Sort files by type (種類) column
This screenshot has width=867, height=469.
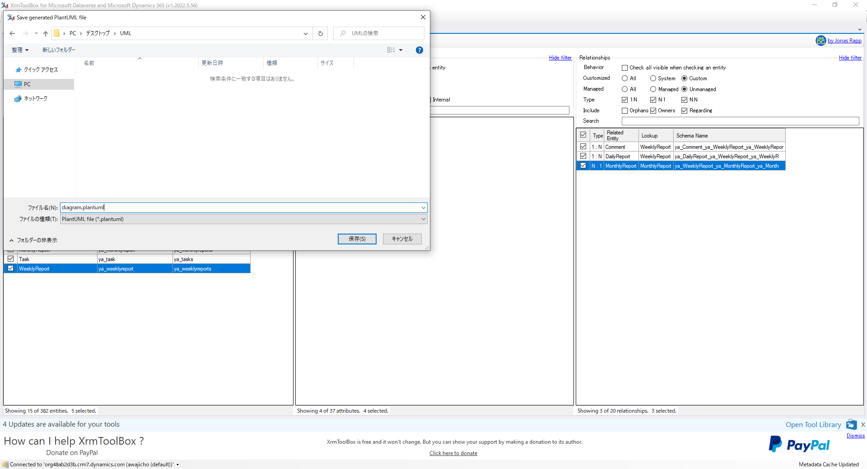click(290, 63)
